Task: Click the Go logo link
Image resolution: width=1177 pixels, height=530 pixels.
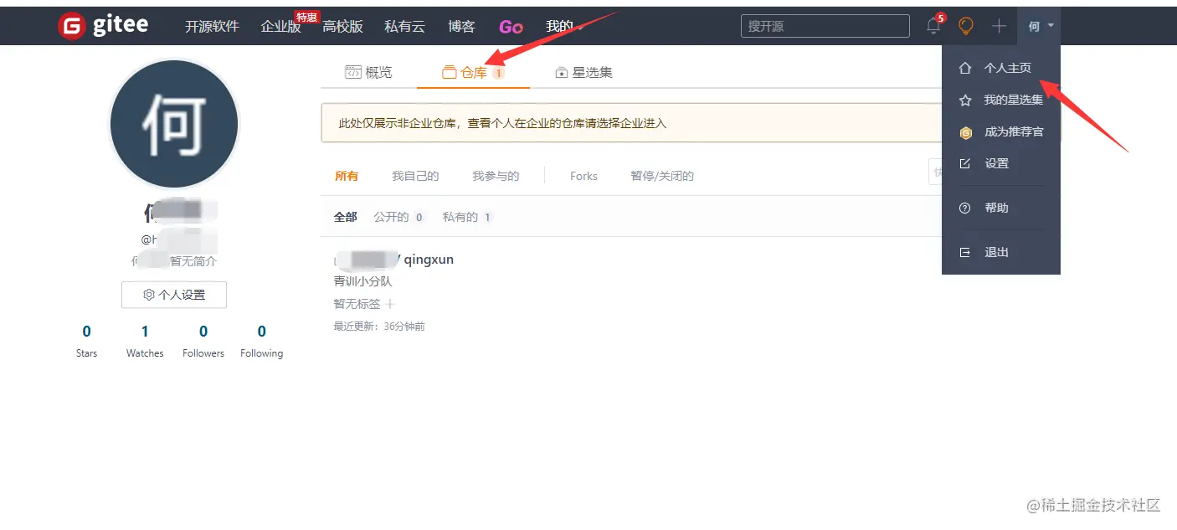Action: click(x=511, y=27)
